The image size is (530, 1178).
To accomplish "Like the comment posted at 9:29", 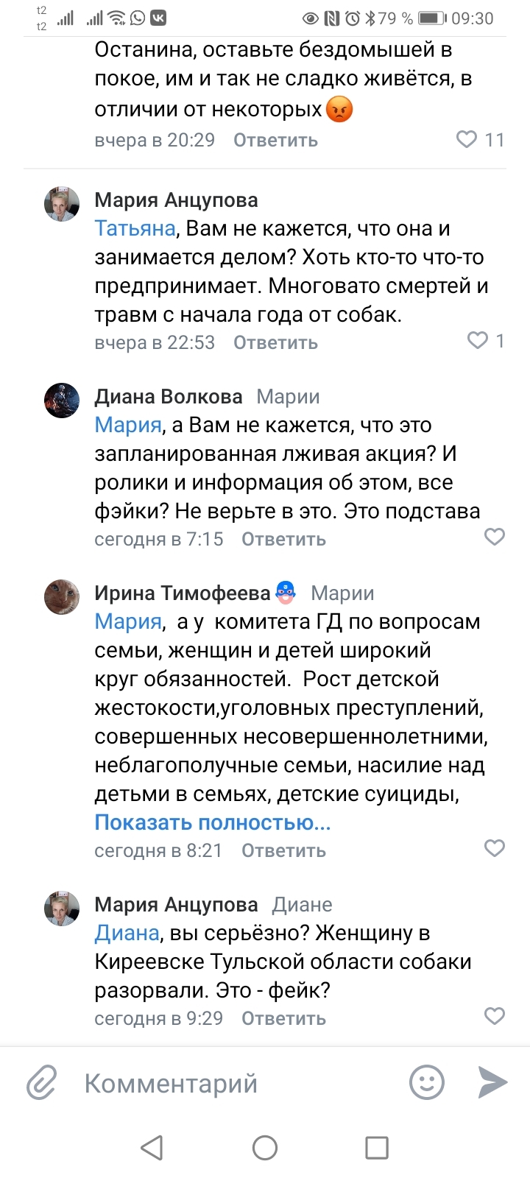I will [x=495, y=1016].
